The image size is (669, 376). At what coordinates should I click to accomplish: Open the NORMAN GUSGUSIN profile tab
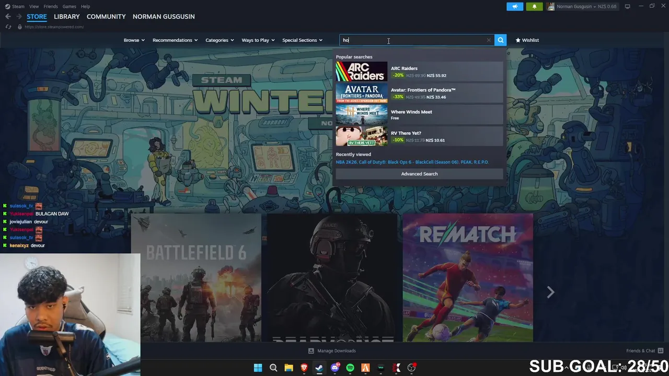tap(164, 17)
